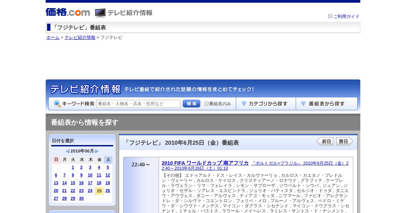406x213 pixels.
Task: Select June 20 in the calendar
Action: click(x=56, y=191)
